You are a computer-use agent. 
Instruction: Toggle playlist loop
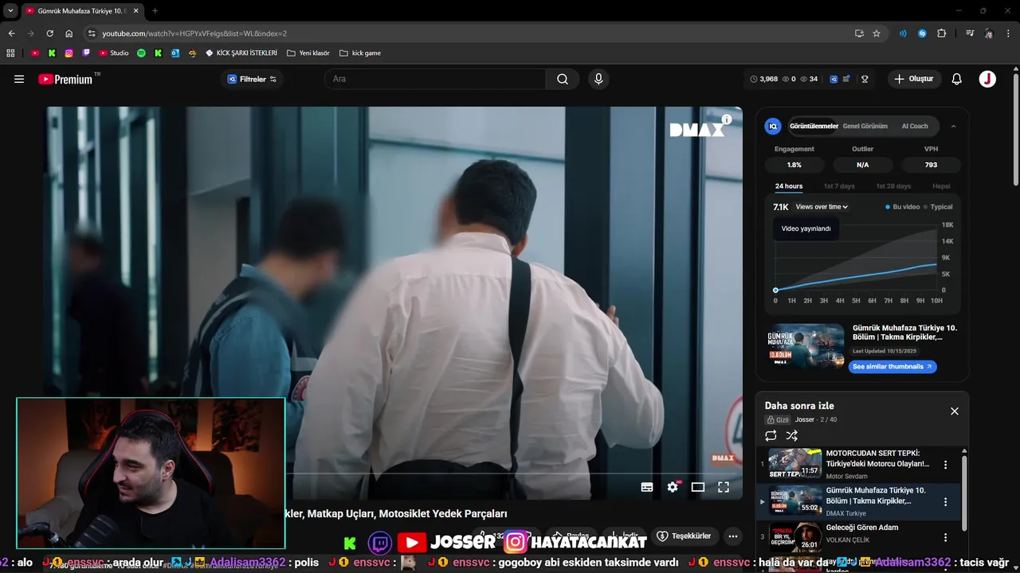[771, 435]
